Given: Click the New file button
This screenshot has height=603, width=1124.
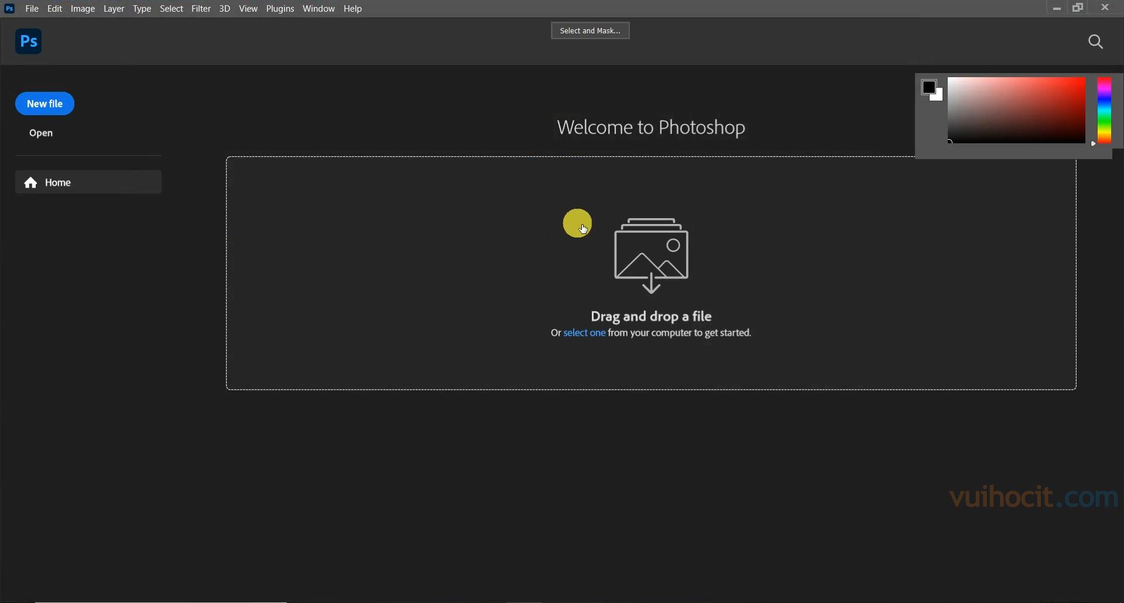Looking at the screenshot, I should point(45,104).
